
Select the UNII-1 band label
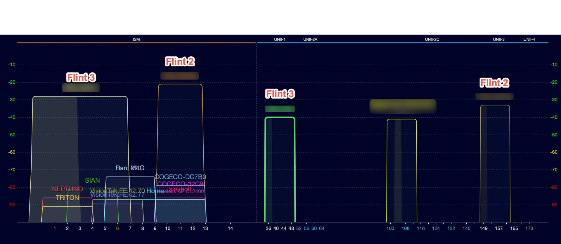[280, 39]
